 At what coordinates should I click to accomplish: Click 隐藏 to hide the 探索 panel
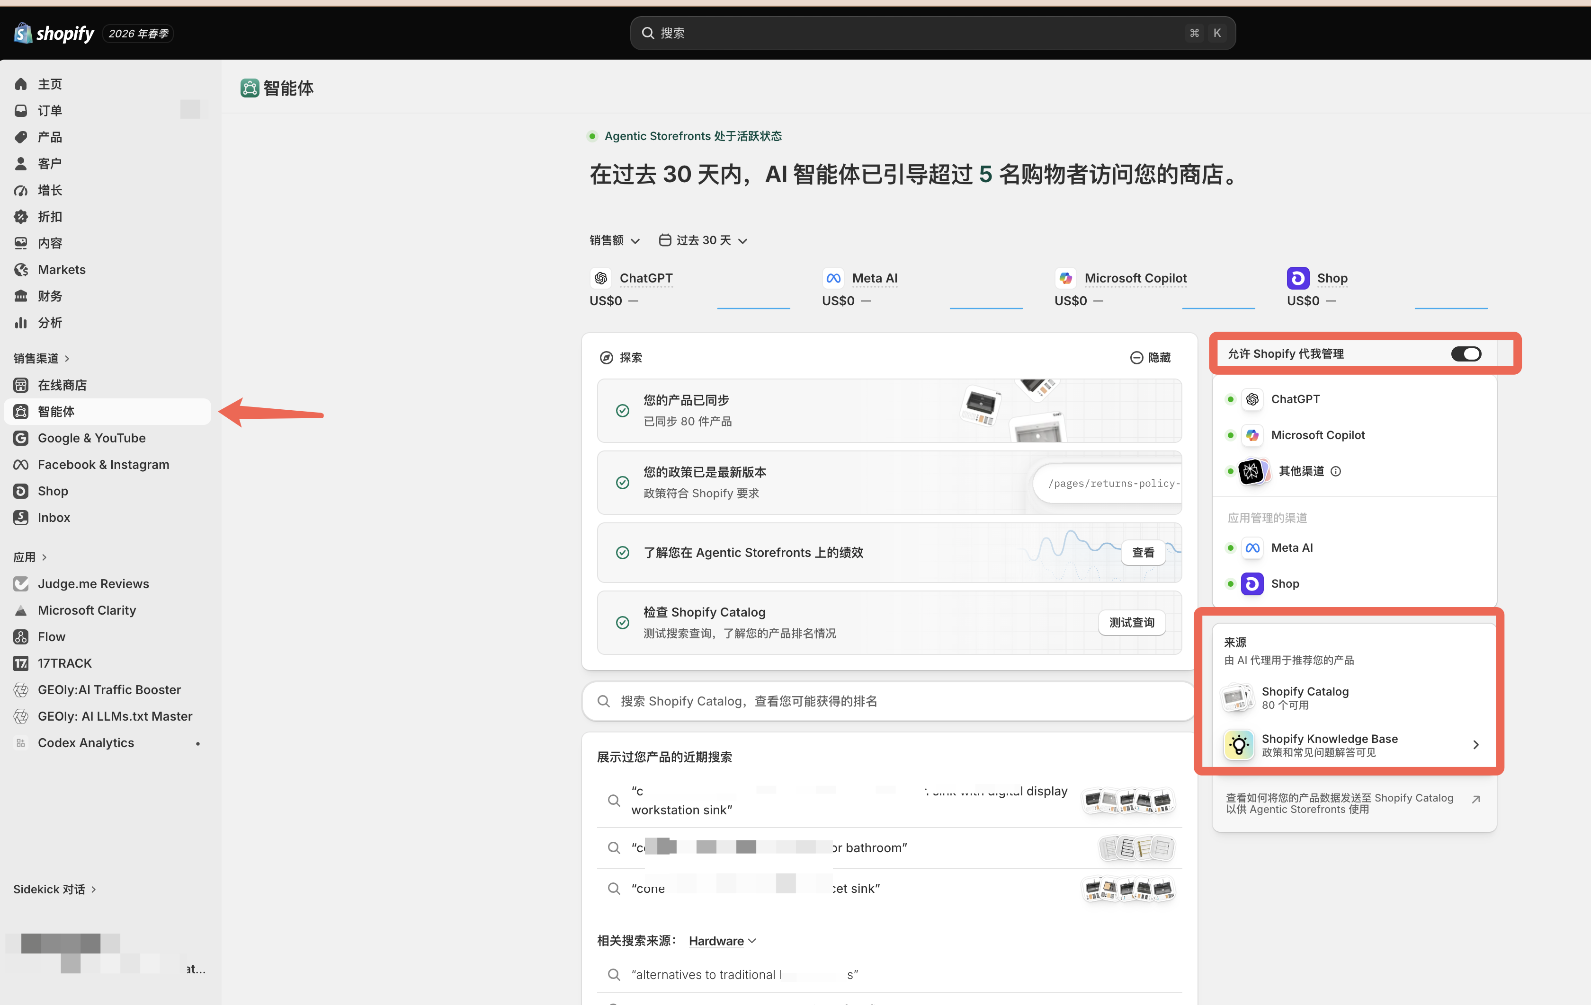1150,357
